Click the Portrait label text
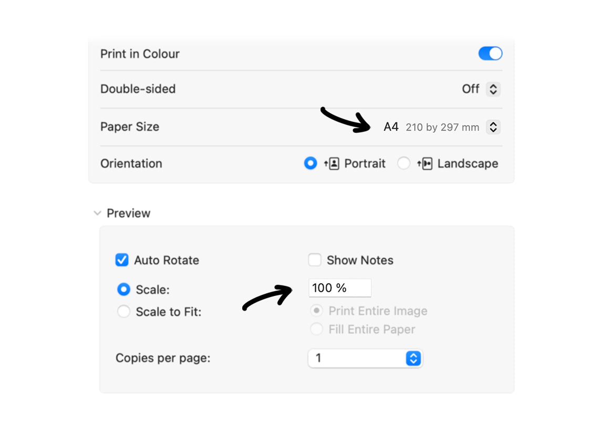 click(x=365, y=164)
